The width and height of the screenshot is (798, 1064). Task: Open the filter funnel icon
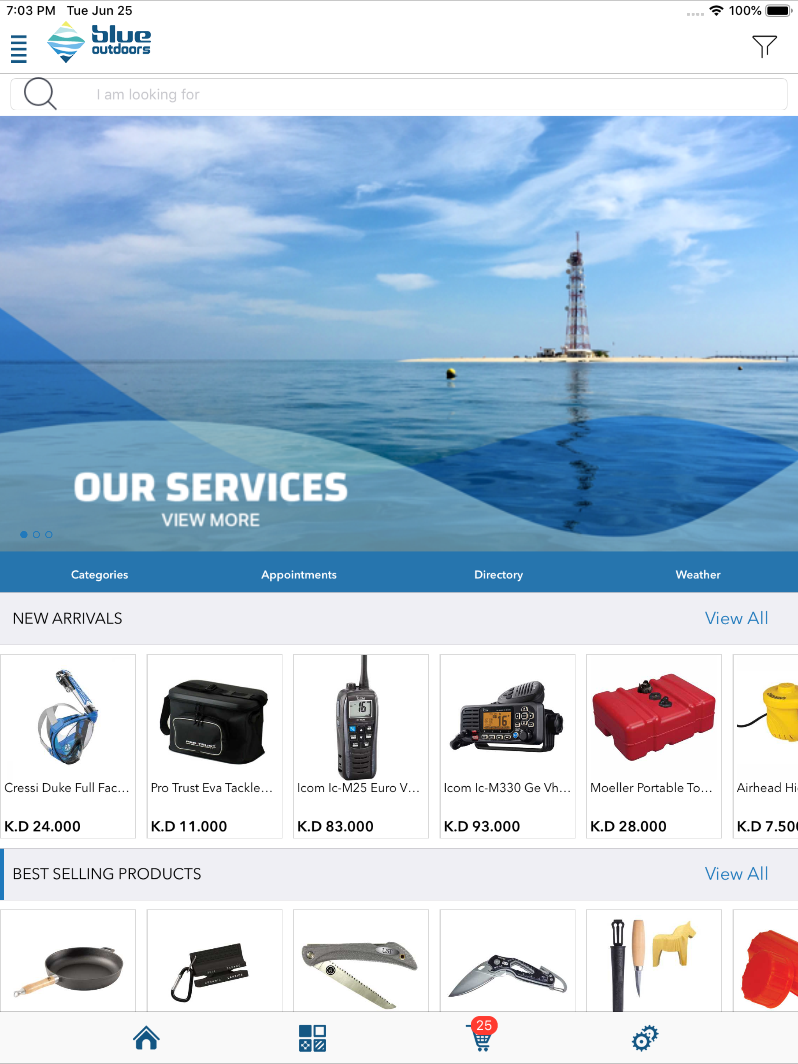click(x=764, y=47)
